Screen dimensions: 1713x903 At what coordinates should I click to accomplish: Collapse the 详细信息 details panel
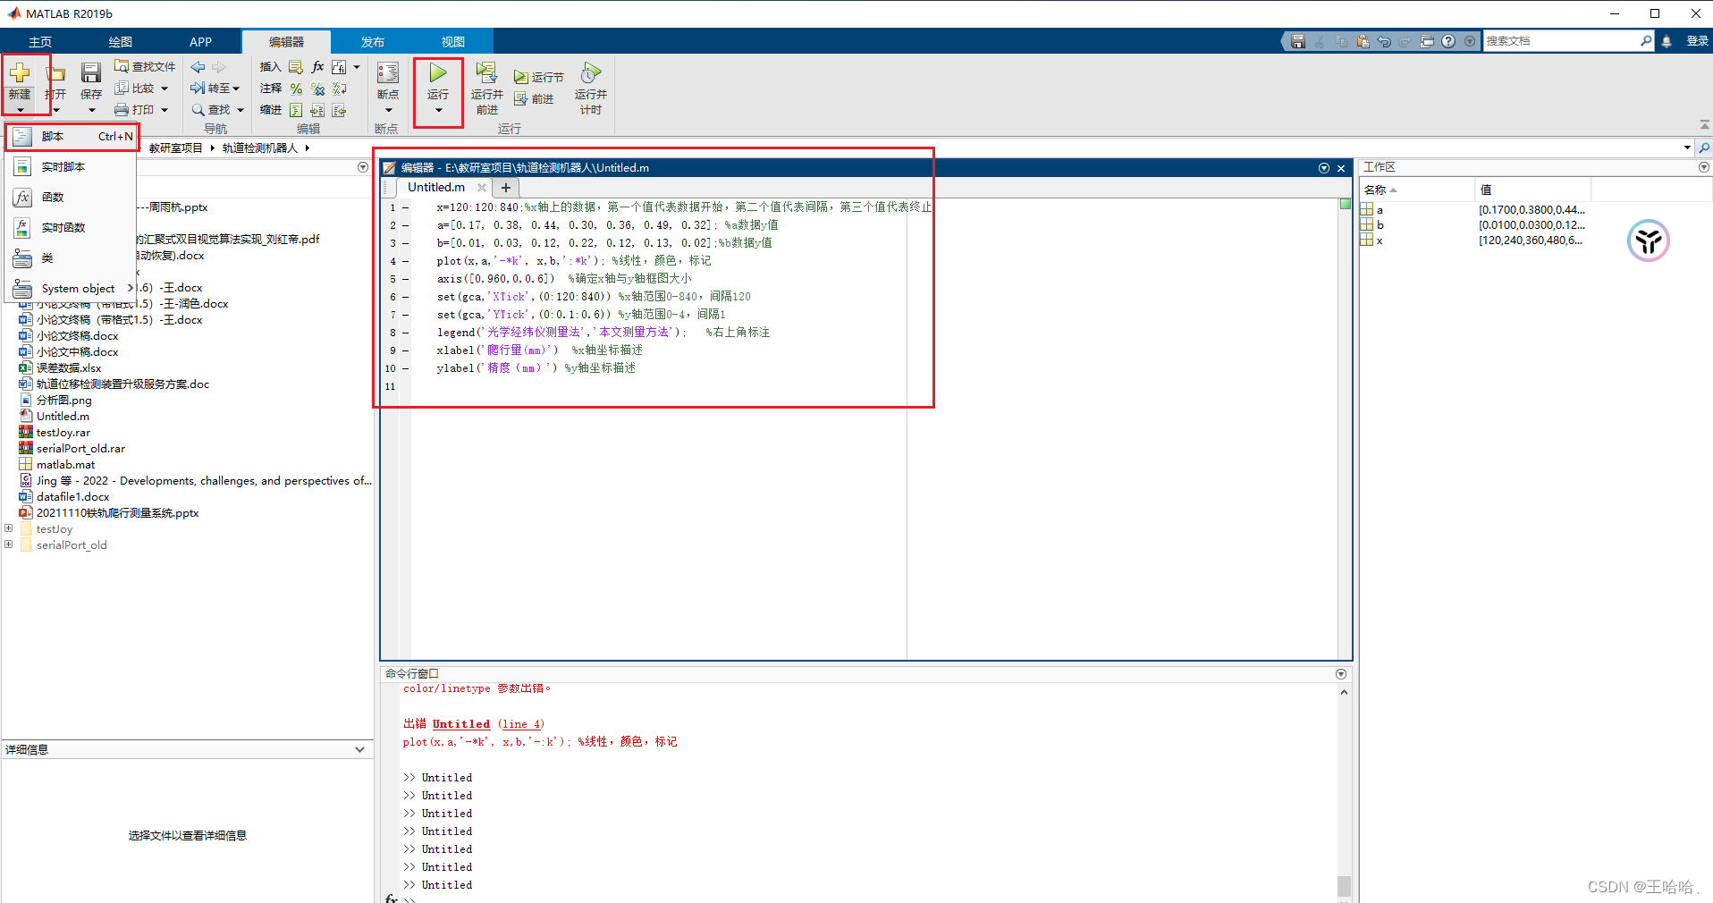[x=359, y=750]
